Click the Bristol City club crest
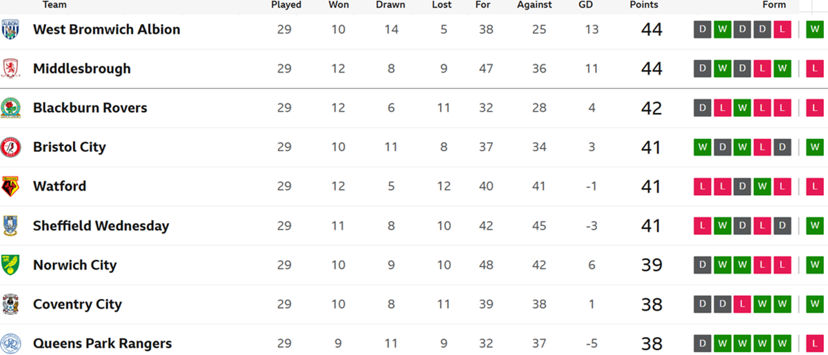This screenshot has height=355, width=828. coord(10,148)
